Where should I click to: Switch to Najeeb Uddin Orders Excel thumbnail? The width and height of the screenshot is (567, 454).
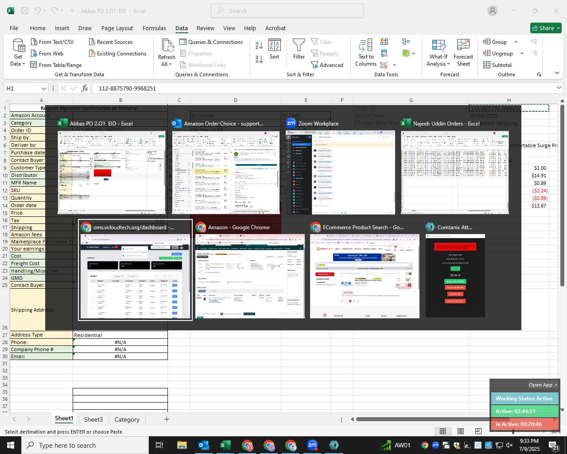455,167
